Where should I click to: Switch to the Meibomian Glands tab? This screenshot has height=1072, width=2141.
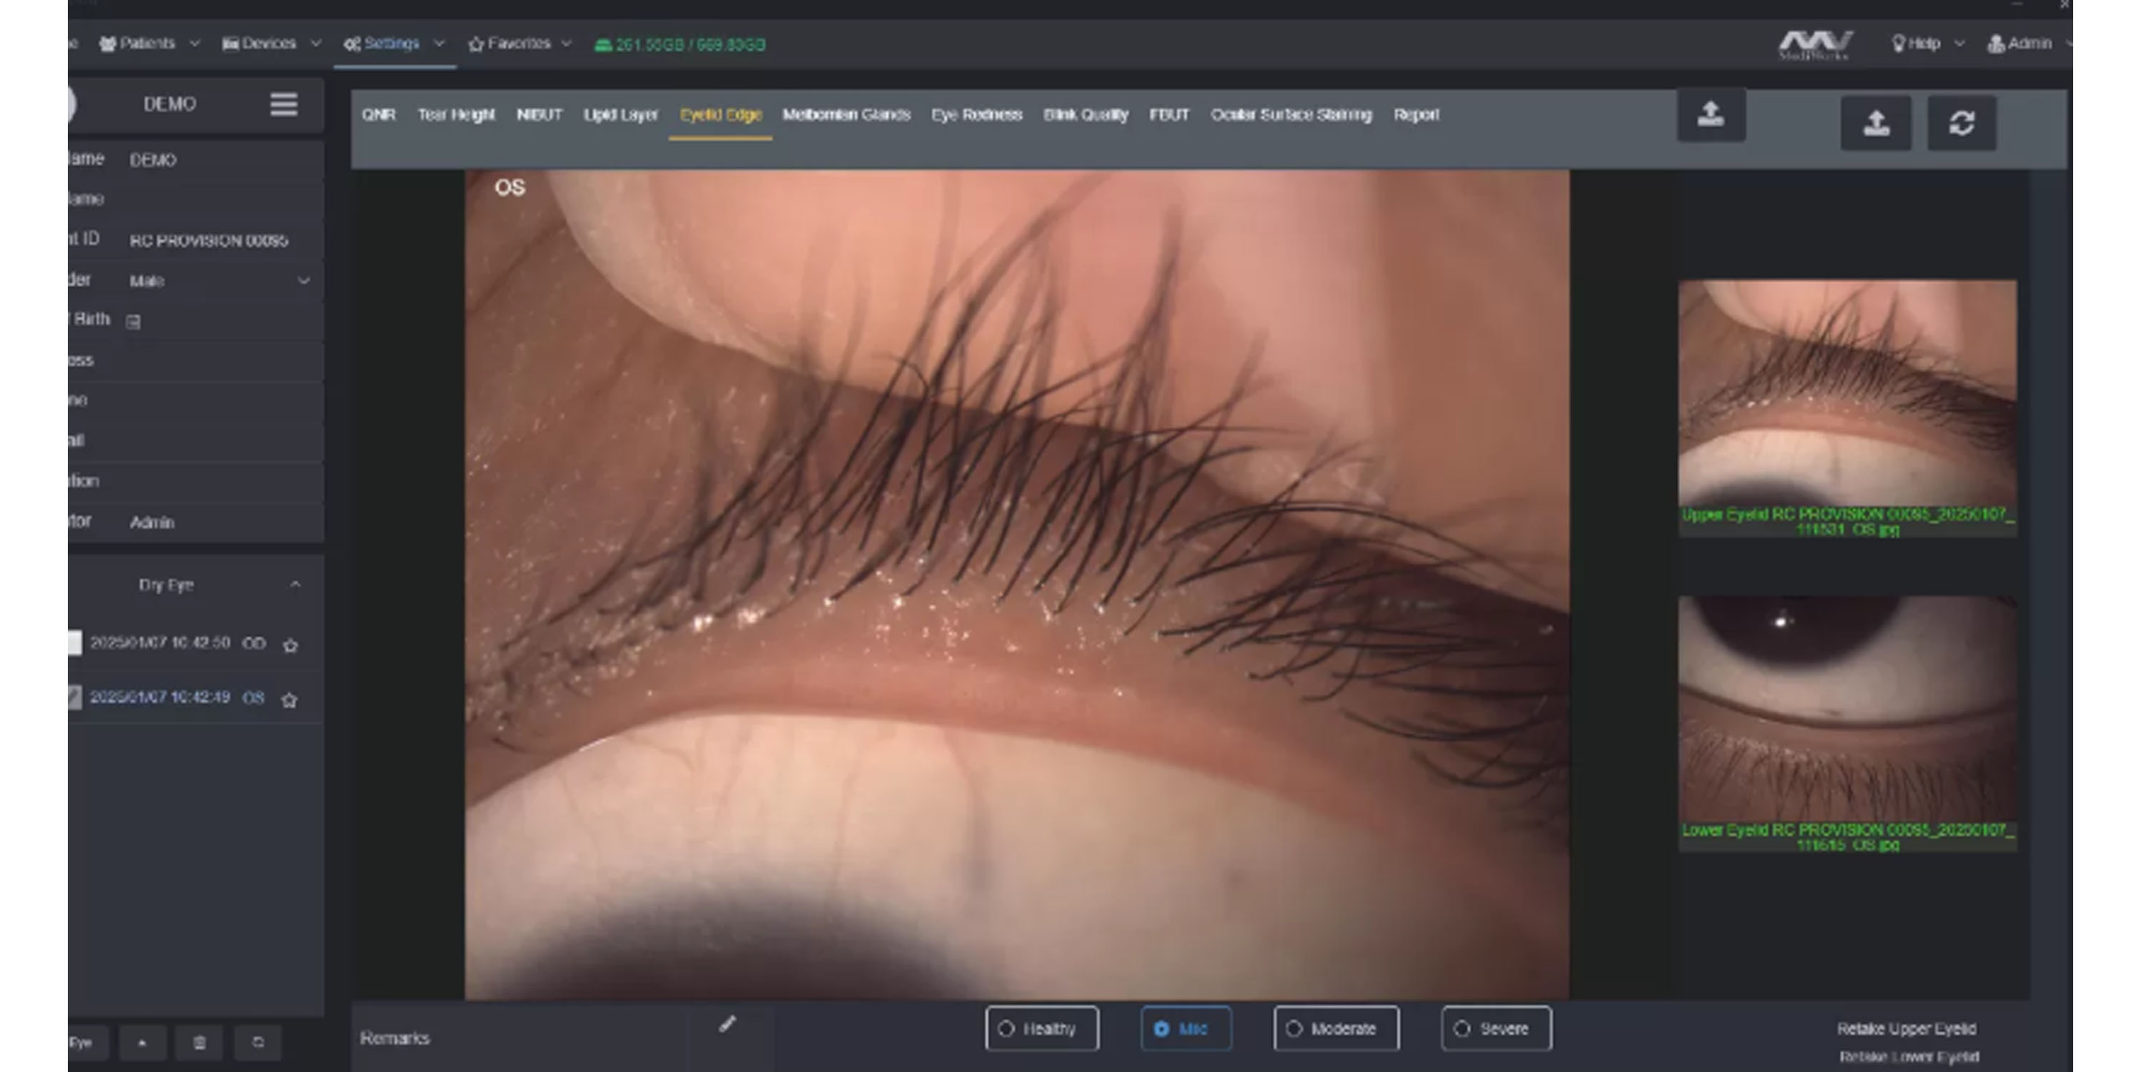click(846, 115)
